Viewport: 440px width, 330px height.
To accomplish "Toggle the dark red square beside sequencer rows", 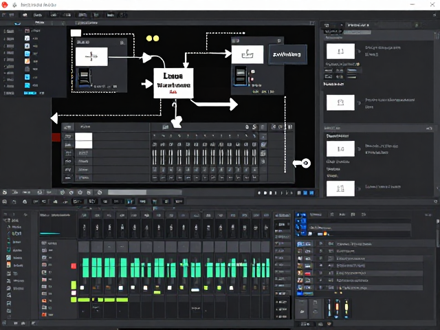I will [x=56, y=137].
